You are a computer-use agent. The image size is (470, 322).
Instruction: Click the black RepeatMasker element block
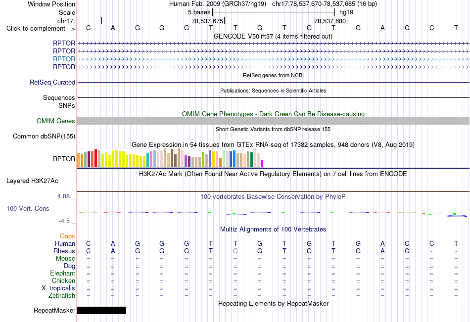click(101, 310)
